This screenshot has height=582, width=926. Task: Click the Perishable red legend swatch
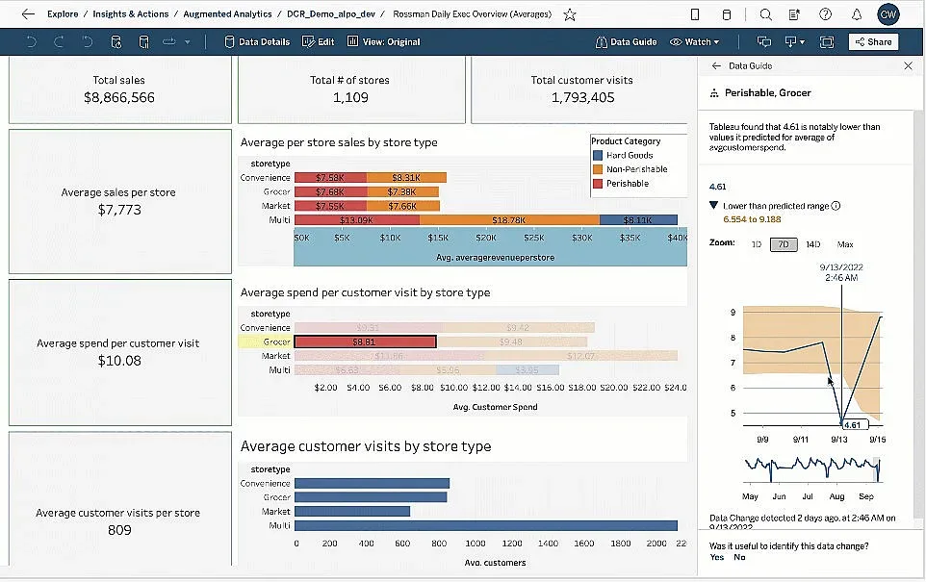pyautogui.click(x=598, y=184)
